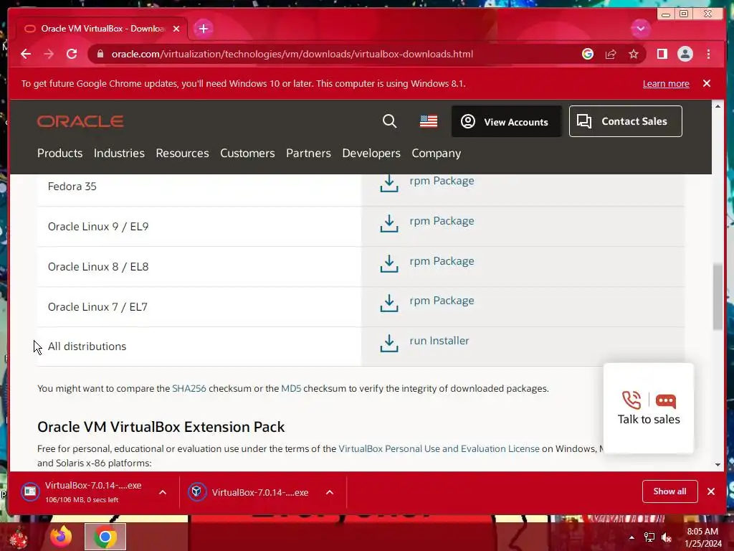Close the downloads bar
Screen dimensions: 734x551
(x=711, y=491)
